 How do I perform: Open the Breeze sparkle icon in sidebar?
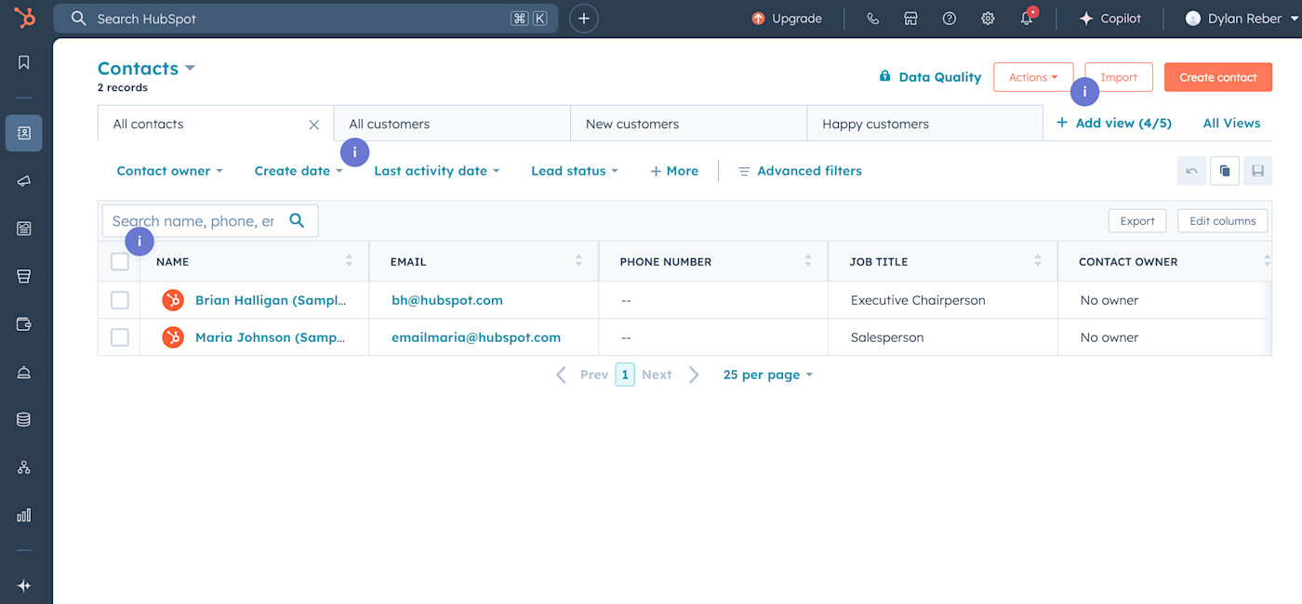pos(24,585)
